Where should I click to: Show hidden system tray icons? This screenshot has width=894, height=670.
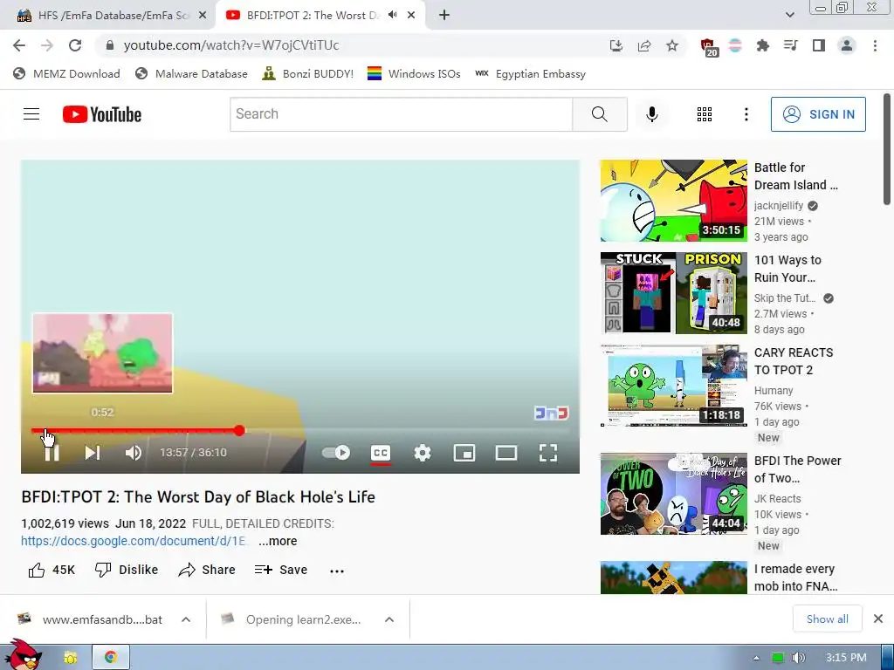(x=756, y=658)
